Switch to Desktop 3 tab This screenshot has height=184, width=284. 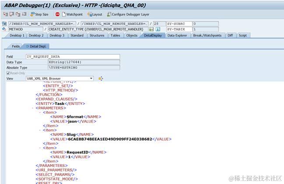[x=57, y=35]
